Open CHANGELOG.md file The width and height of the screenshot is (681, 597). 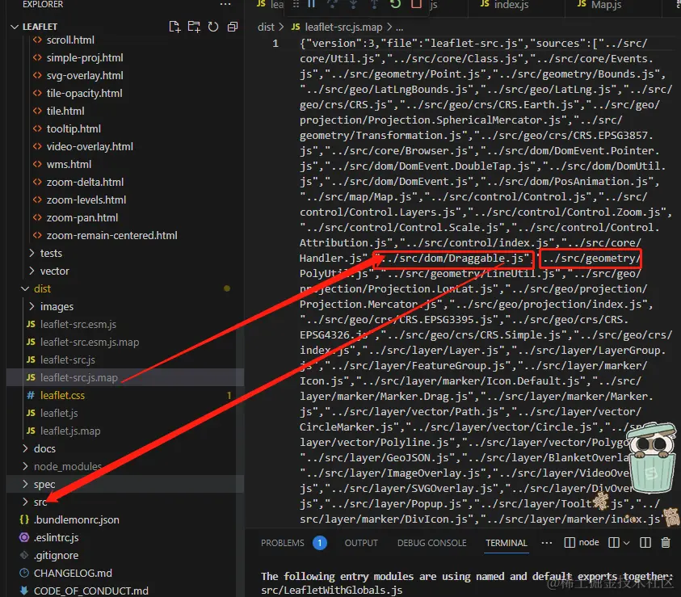click(x=73, y=573)
